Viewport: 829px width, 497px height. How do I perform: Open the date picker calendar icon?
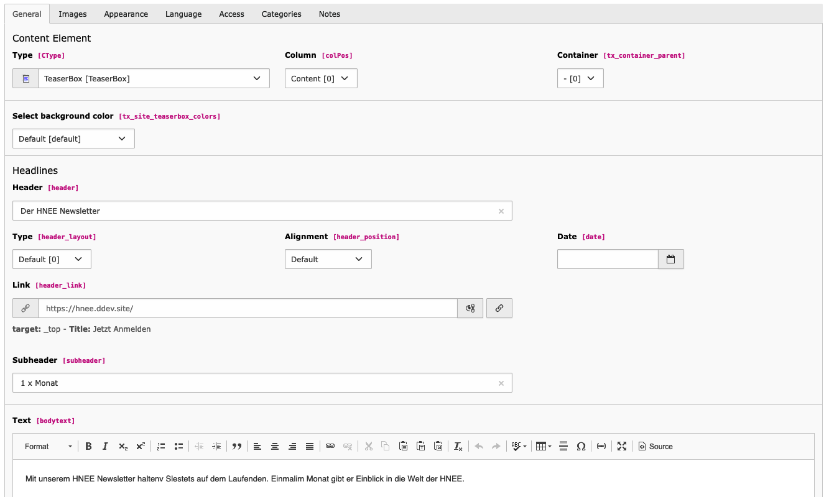(670, 260)
